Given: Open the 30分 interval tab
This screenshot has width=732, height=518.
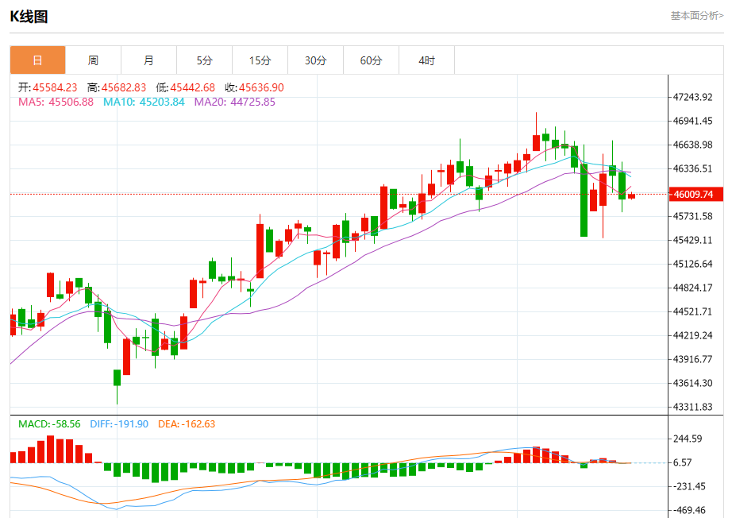Looking at the screenshot, I should tap(315, 60).
